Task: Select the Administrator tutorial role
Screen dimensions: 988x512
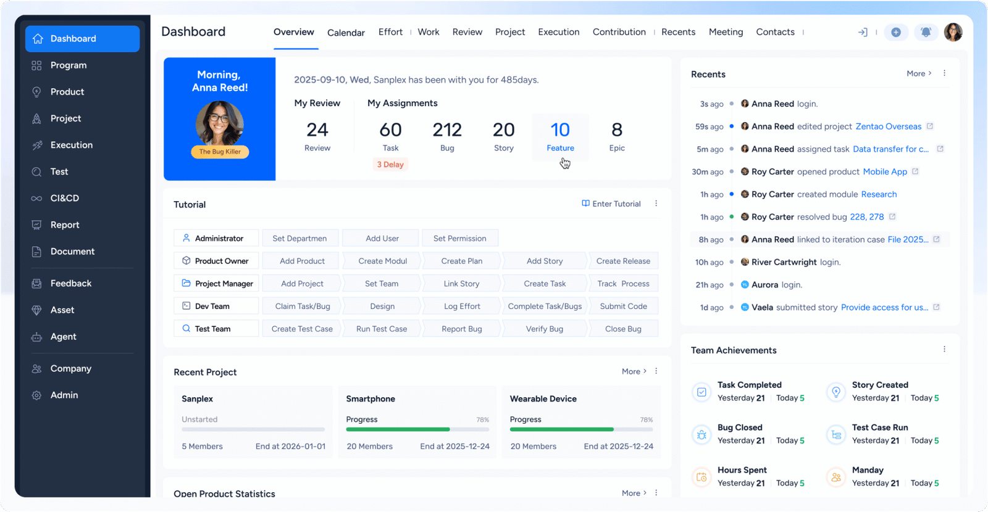Action: coord(216,238)
